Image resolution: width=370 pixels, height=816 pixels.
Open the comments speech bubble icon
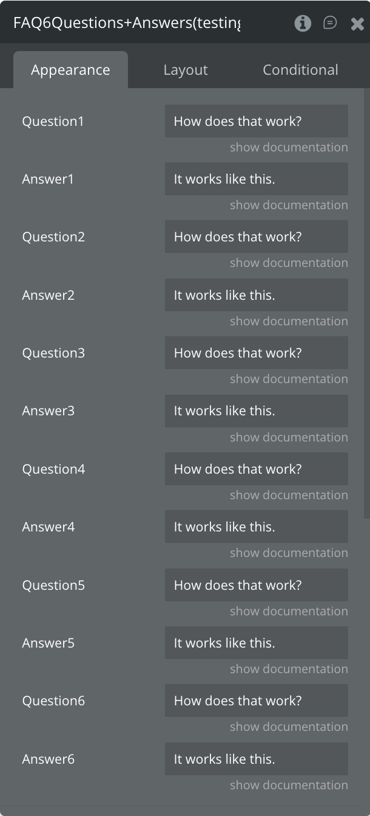pyautogui.click(x=330, y=23)
